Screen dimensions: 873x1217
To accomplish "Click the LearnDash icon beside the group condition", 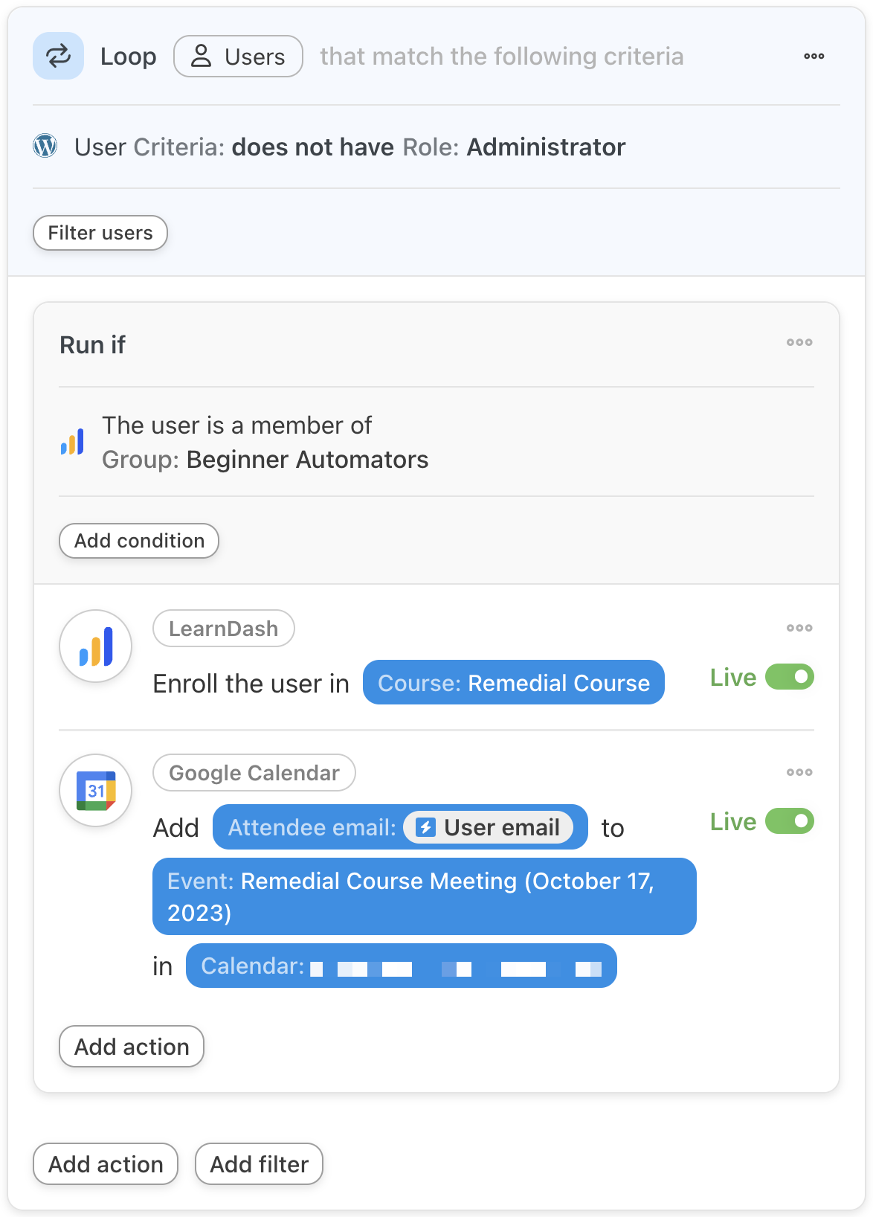I will pos(72,442).
